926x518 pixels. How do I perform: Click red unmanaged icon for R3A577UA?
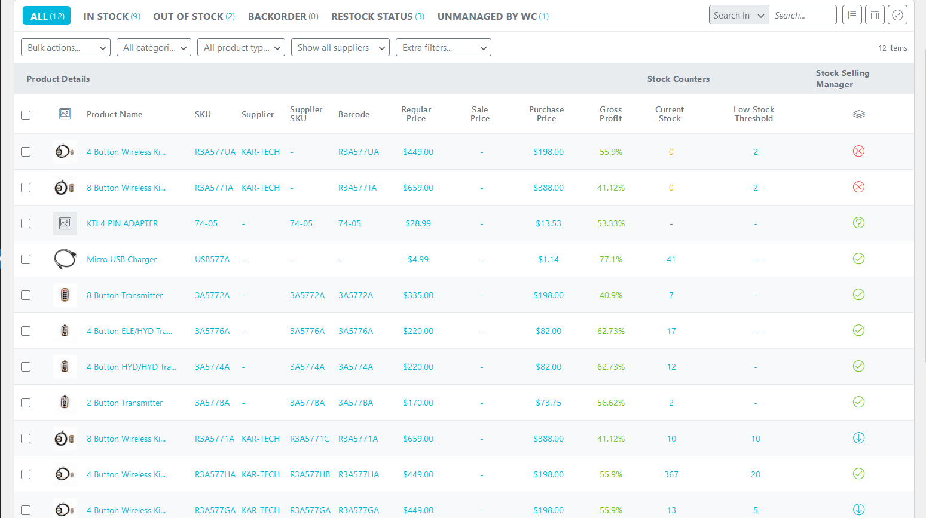coord(858,151)
